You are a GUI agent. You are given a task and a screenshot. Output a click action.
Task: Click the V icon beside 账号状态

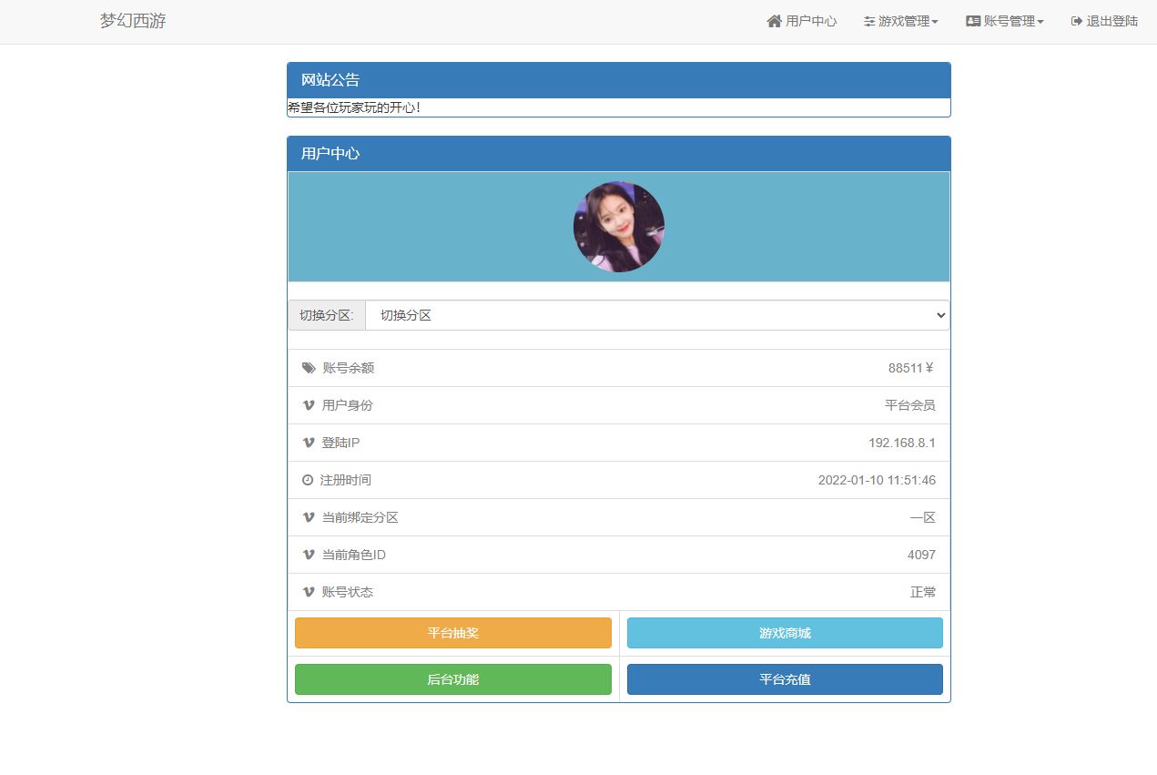[309, 592]
